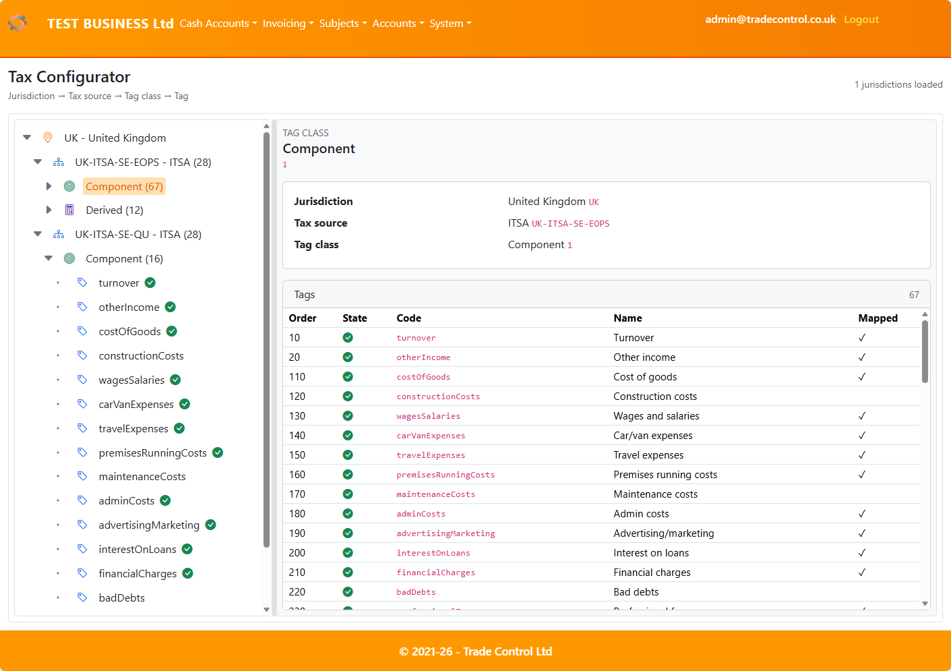The height and width of the screenshot is (671, 951).
Task: Click the UK jurisdiction location pin icon
Action: click(48, 138)
